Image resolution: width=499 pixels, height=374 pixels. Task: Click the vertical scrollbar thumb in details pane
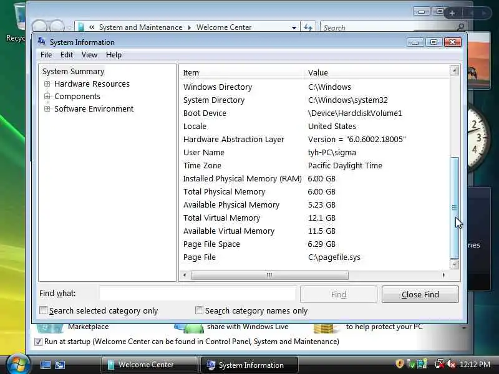pyautogui.click(x=455, y=208)
